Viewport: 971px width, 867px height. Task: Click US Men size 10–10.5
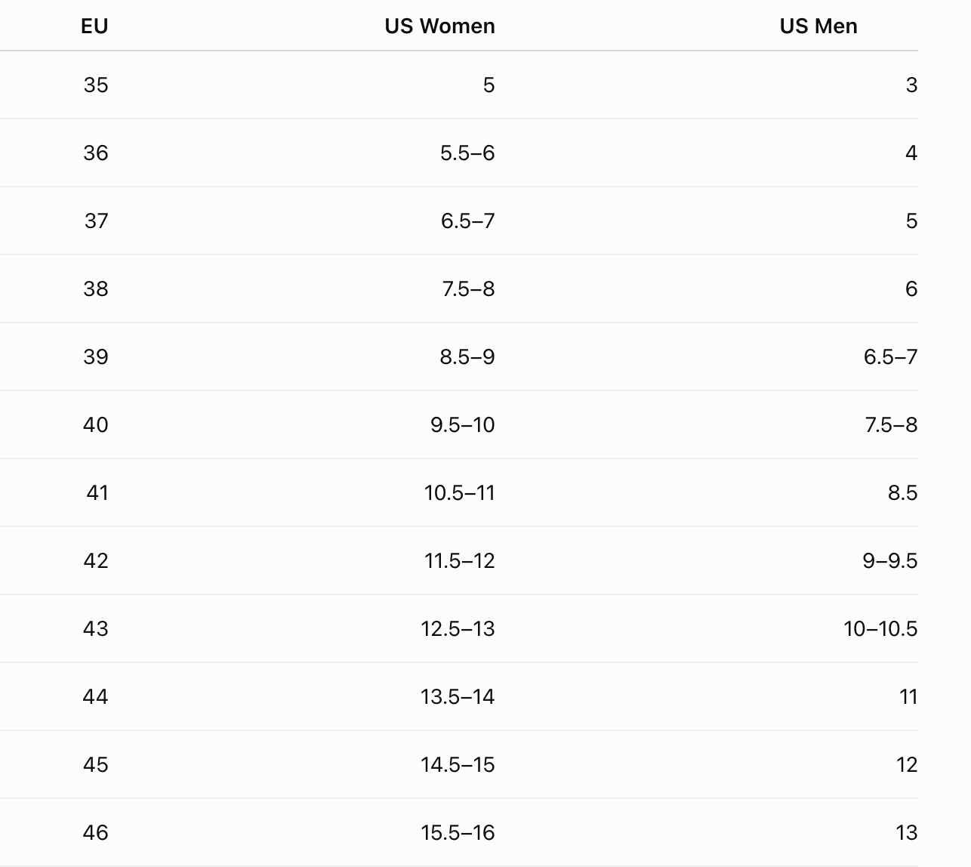tap(880, 628)
